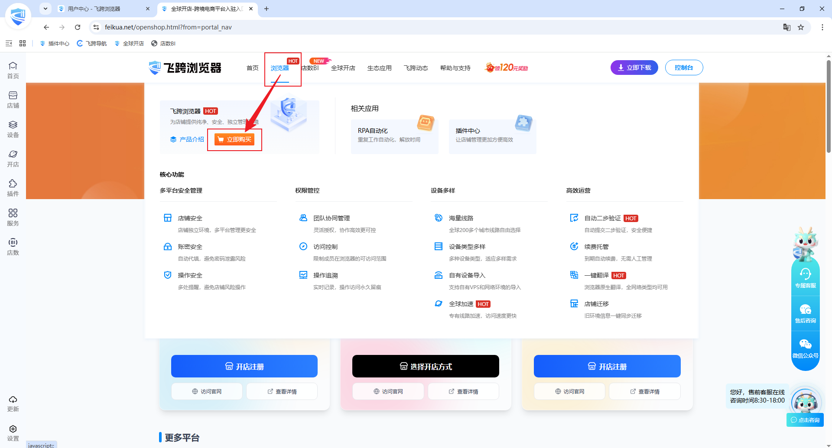Open the 首页 sidebar icon
The image size is (832, 448).
(x=13, y=70)
